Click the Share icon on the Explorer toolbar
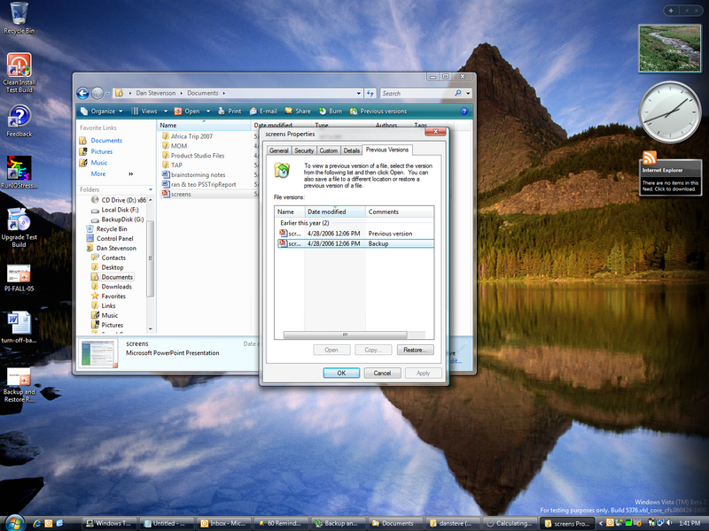This screenshot has height=531, width=709. pos(291,112)
